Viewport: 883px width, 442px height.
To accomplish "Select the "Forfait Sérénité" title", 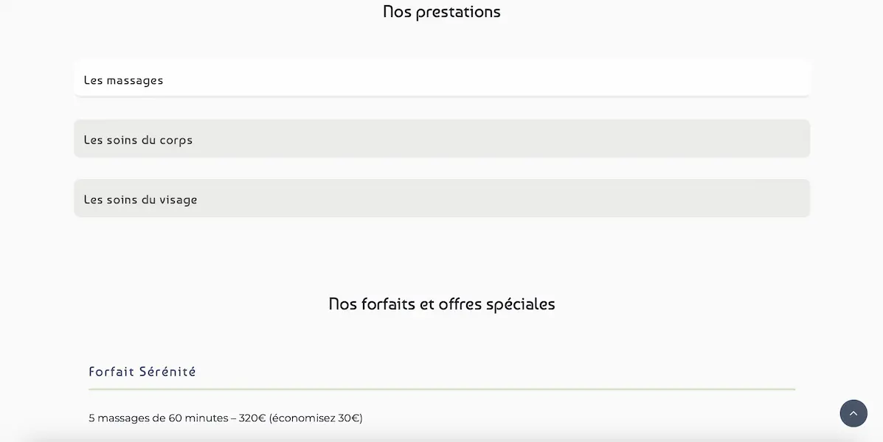I will [142, 372].
